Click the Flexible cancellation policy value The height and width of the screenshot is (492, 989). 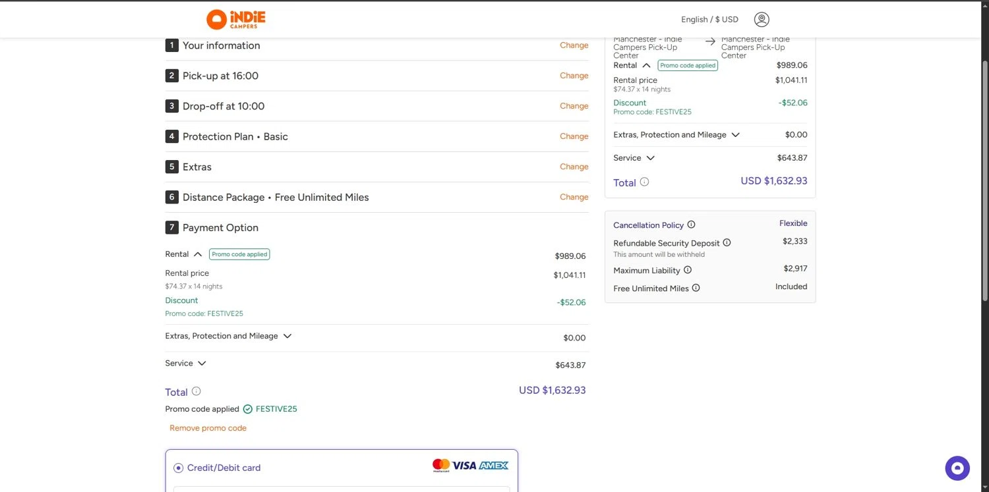click(793, 223)
